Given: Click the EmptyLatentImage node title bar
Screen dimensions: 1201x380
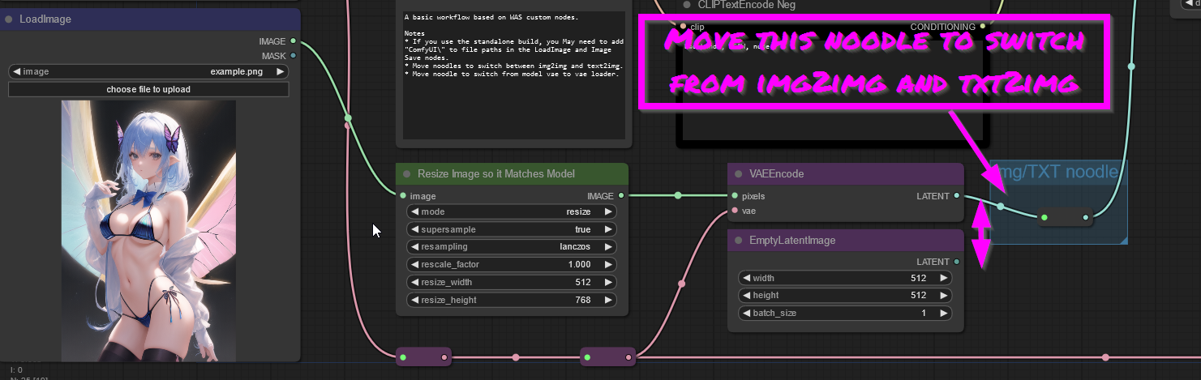Looking at the screenshot, I should pyautogui.click(x=846, y=240).
